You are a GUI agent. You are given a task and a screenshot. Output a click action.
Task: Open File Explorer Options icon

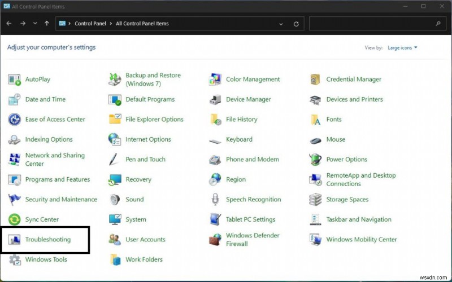pyautogui.click(x=115, y=120)
